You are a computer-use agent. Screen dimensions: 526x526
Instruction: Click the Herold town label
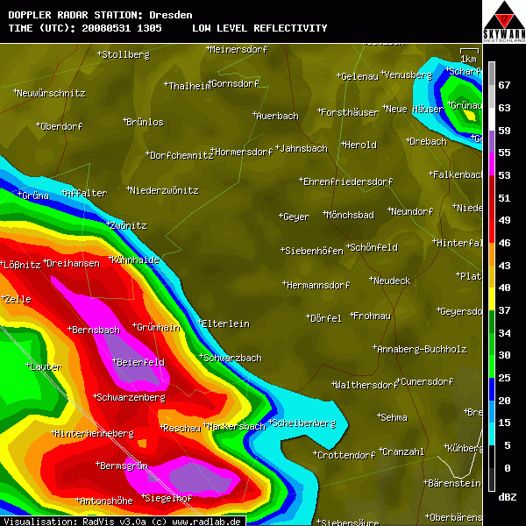(x=359, y=145)
